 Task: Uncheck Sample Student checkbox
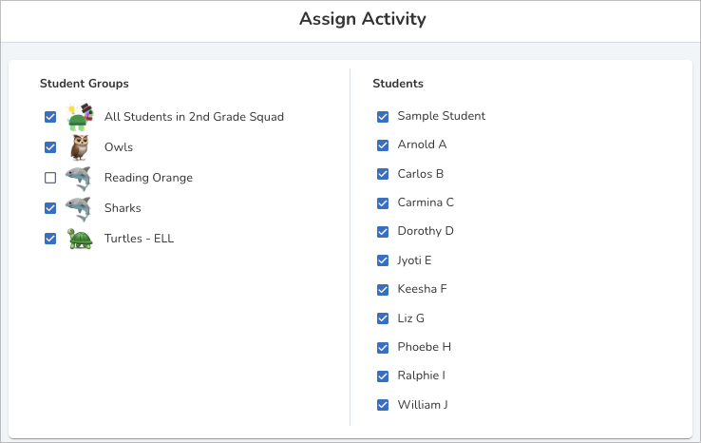pyautogui.click(x=383, y=116)
